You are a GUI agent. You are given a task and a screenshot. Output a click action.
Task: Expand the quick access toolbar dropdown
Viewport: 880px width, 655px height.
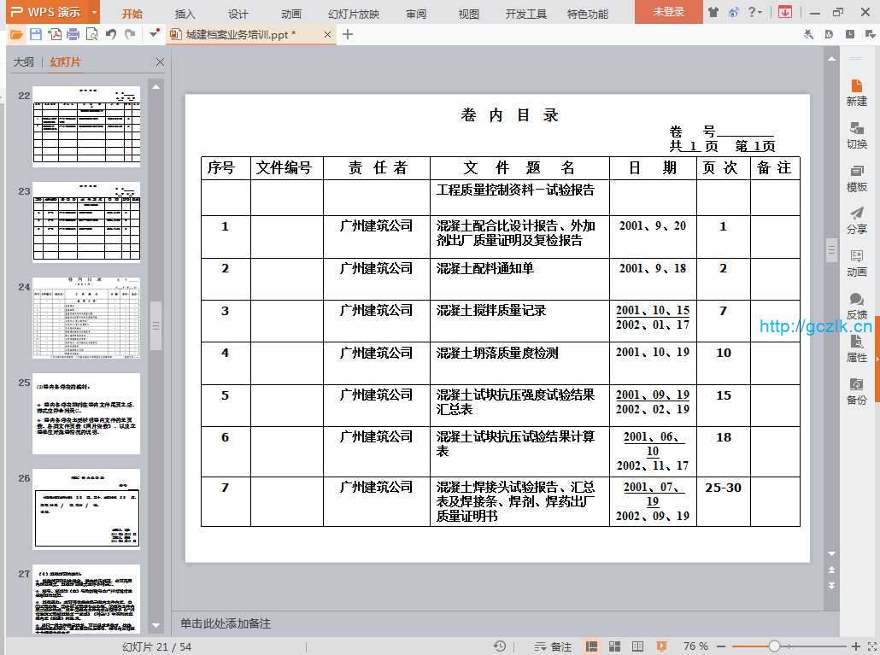click(x=154, y=34)
